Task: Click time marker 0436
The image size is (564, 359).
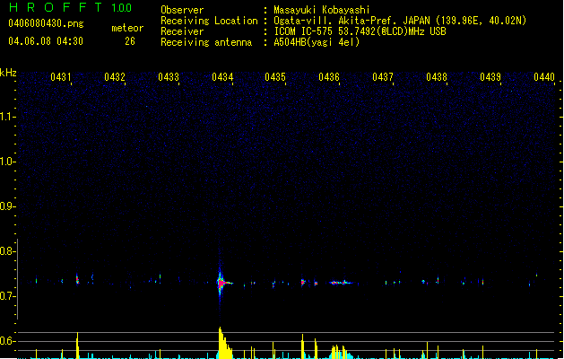Action: pyautogui.click(x=329, y=77)
